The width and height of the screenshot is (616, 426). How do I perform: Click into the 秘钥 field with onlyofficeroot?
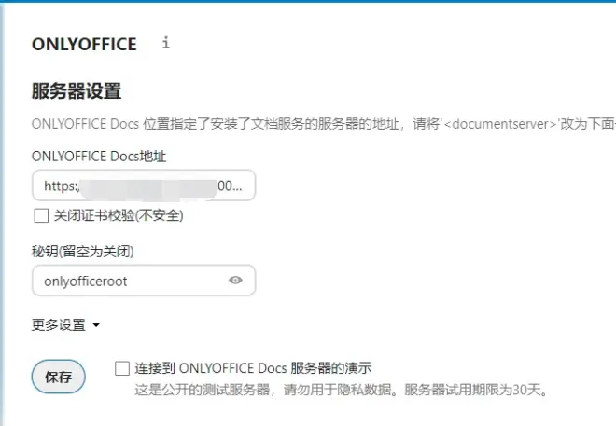pos(144,281)
